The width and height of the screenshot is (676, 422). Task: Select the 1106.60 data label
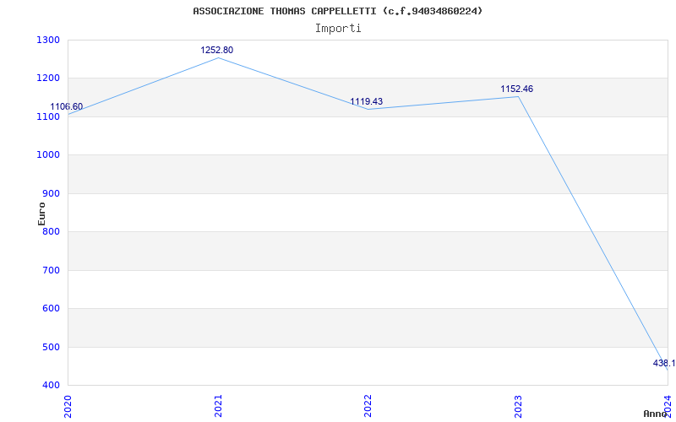67,107
